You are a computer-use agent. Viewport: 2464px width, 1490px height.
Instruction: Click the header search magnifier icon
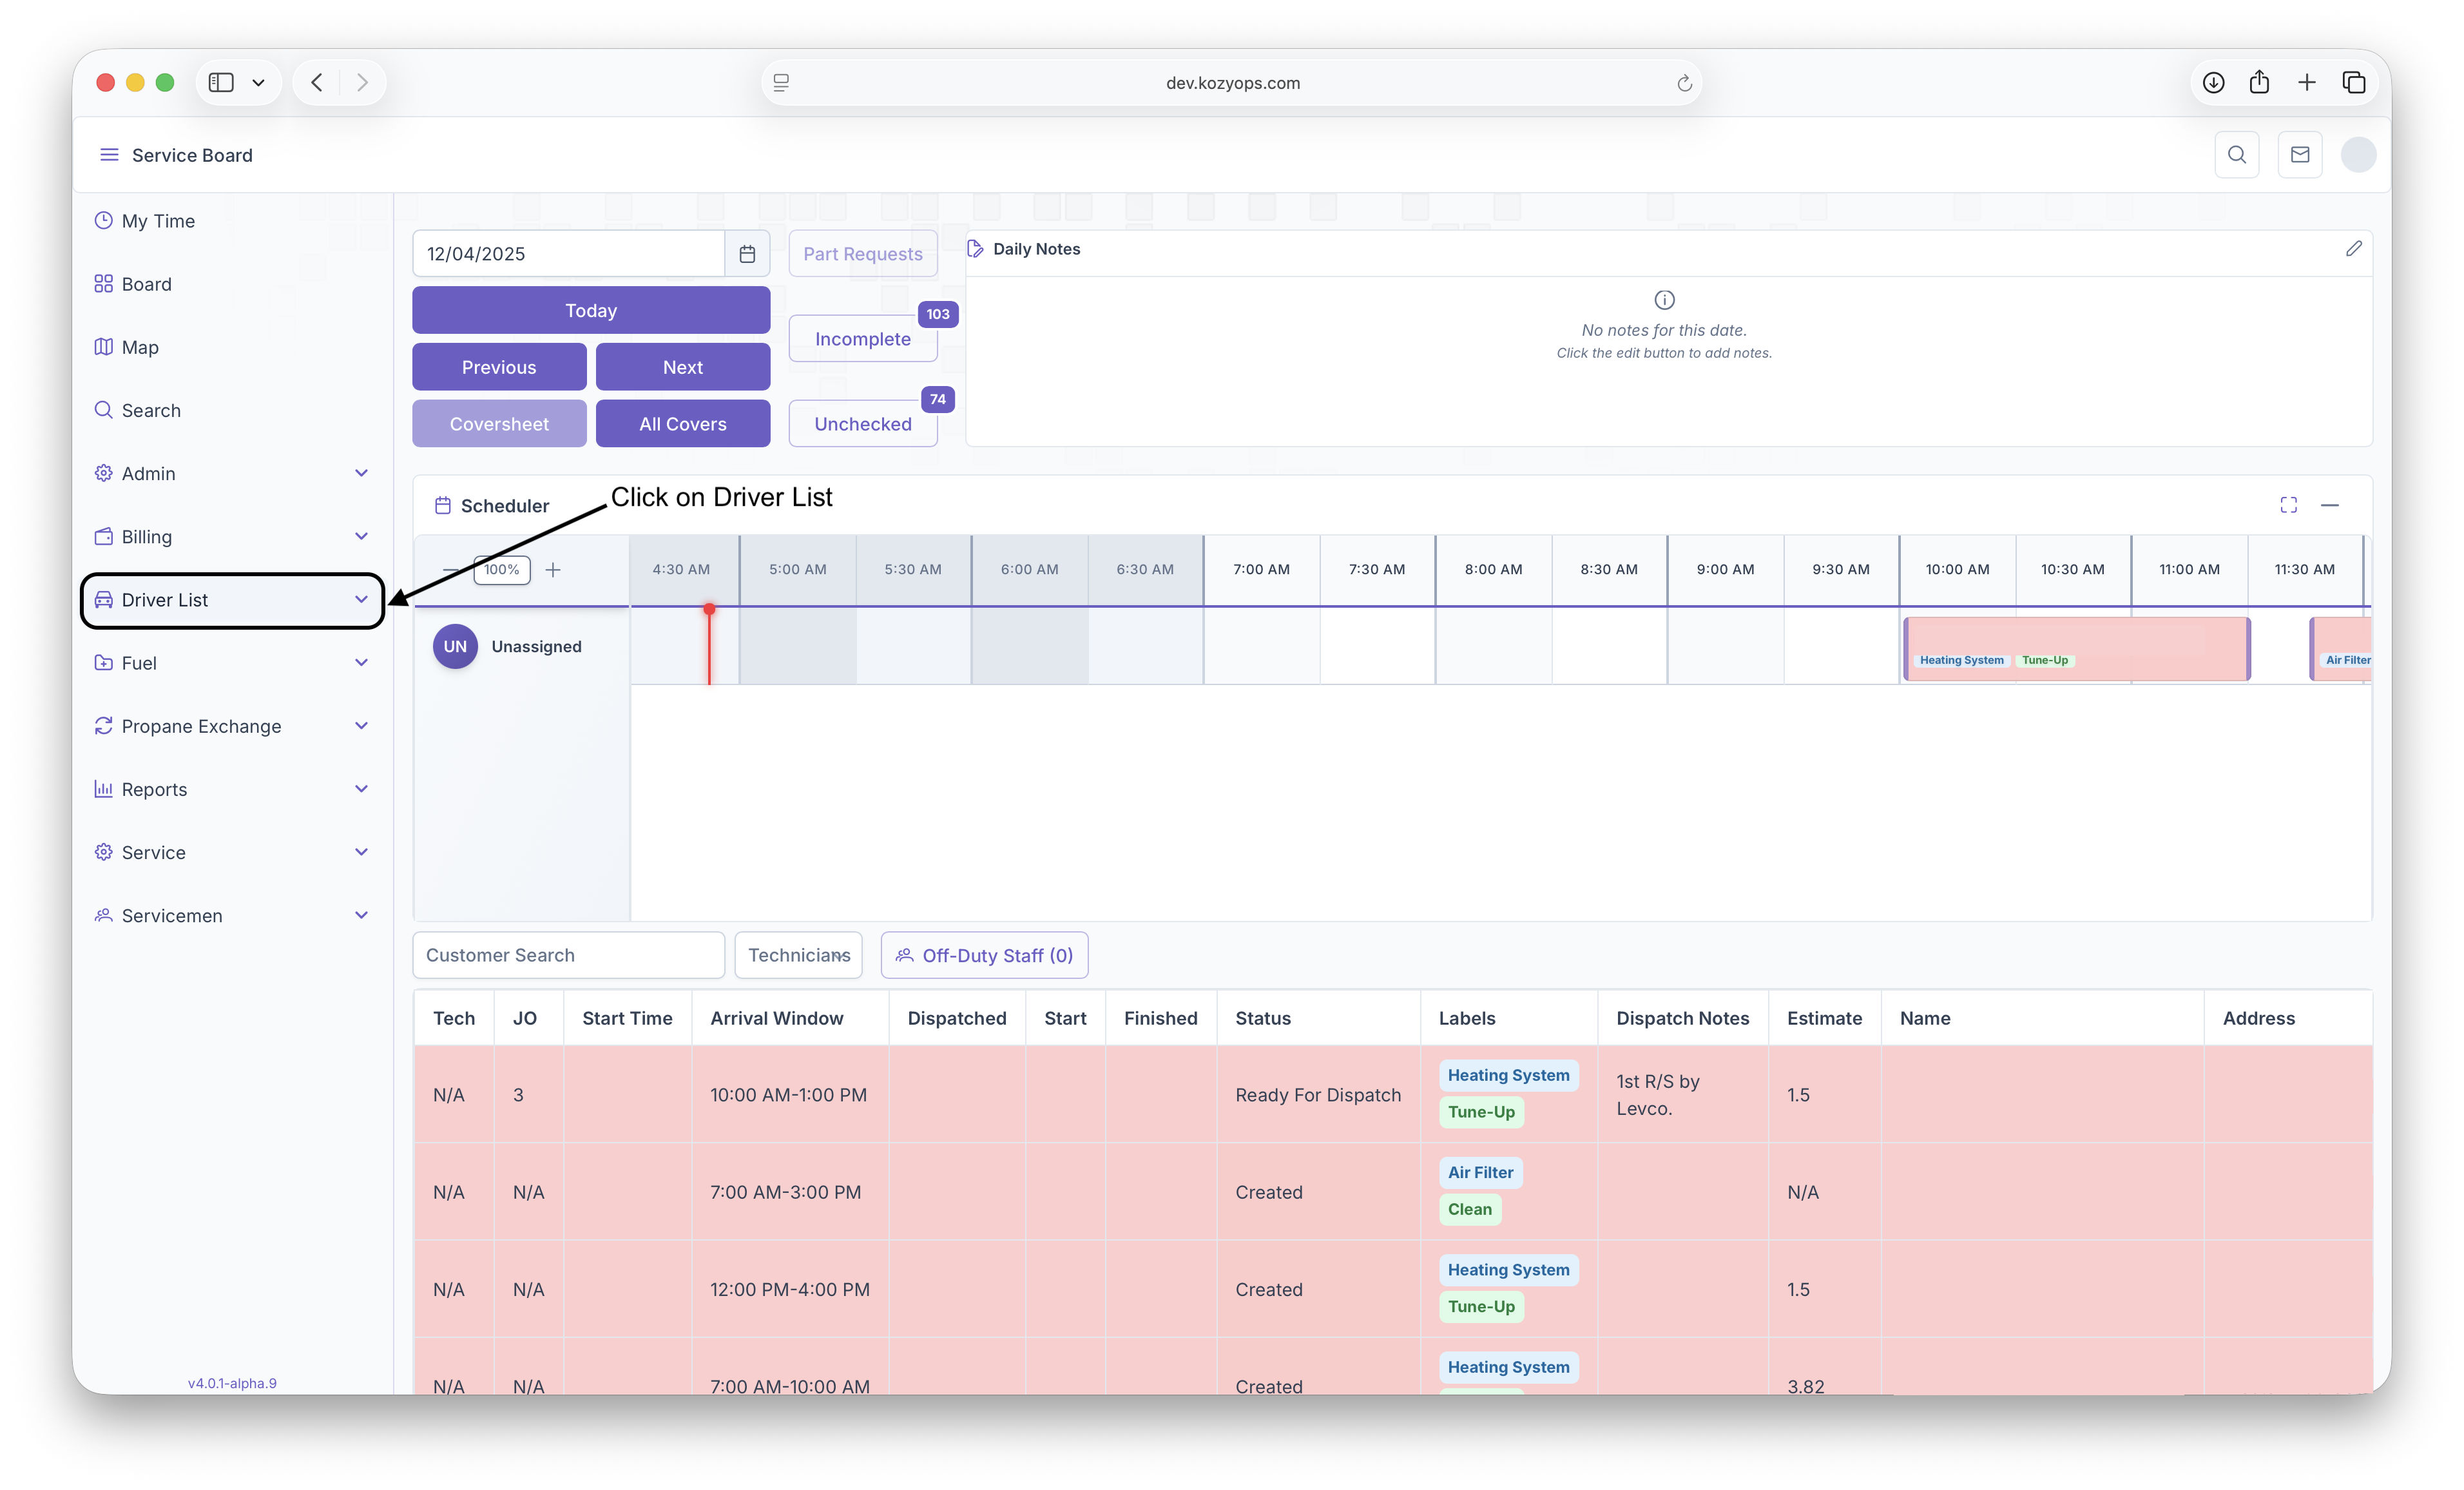[2236, 155]
